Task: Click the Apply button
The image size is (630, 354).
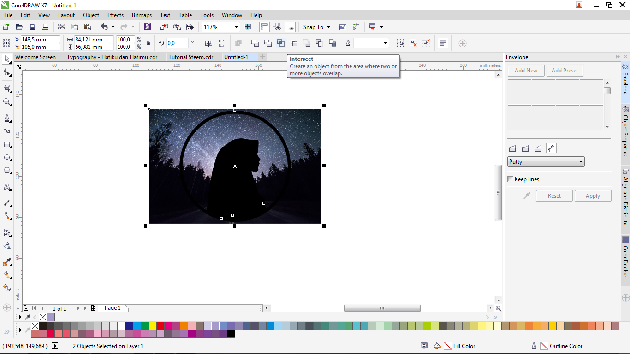Action: [x=593, y=196]
